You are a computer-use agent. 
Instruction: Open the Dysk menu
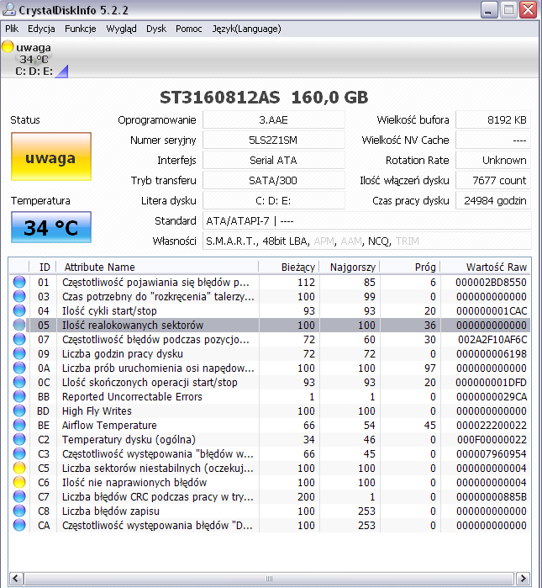click(156, 29)
